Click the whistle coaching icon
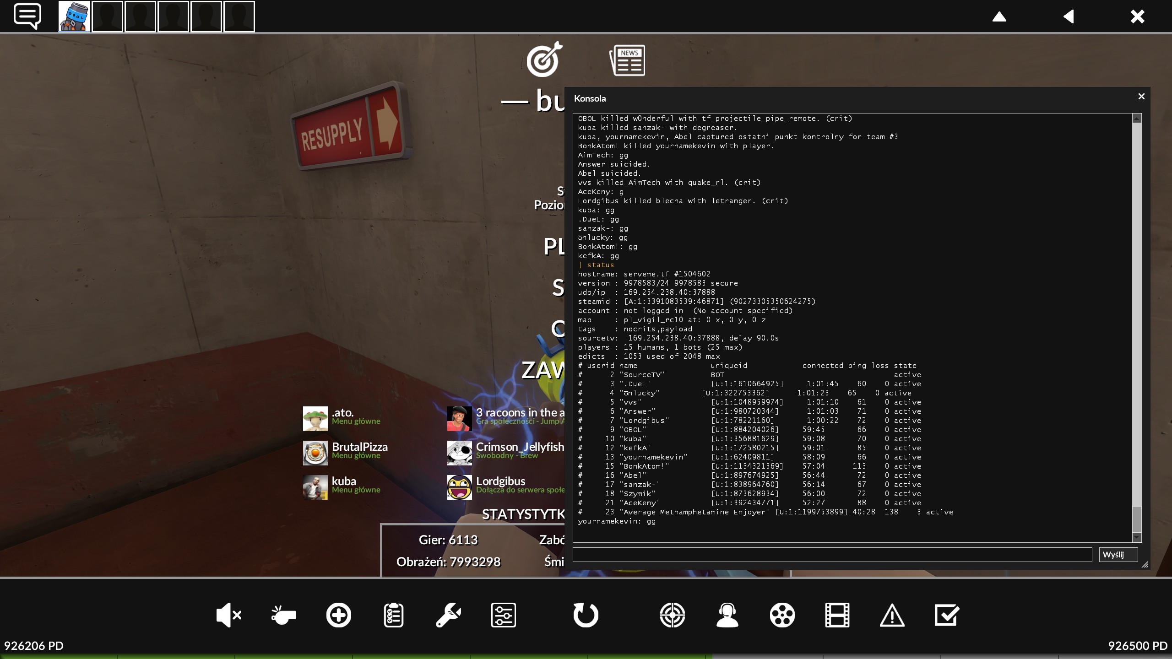Viewport: 1172px width, 659px height. [x=283, y=615]
